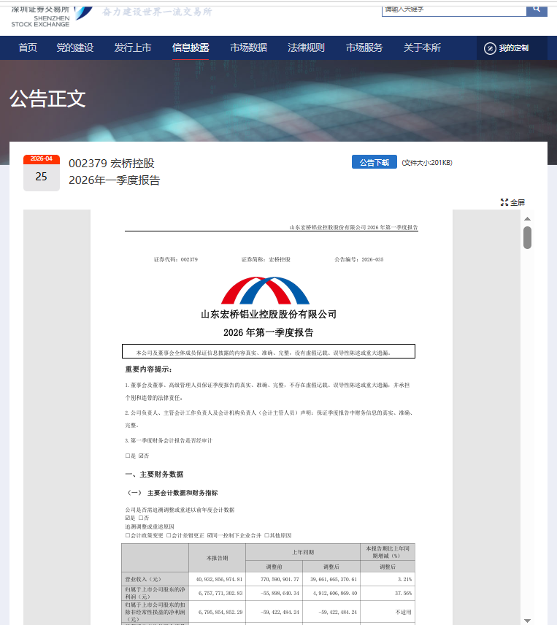Image resolution: width=557 pixels, height=625 pixels.
Task: Expand the 法律规则 navigation menu
Action: pos(306,48)
